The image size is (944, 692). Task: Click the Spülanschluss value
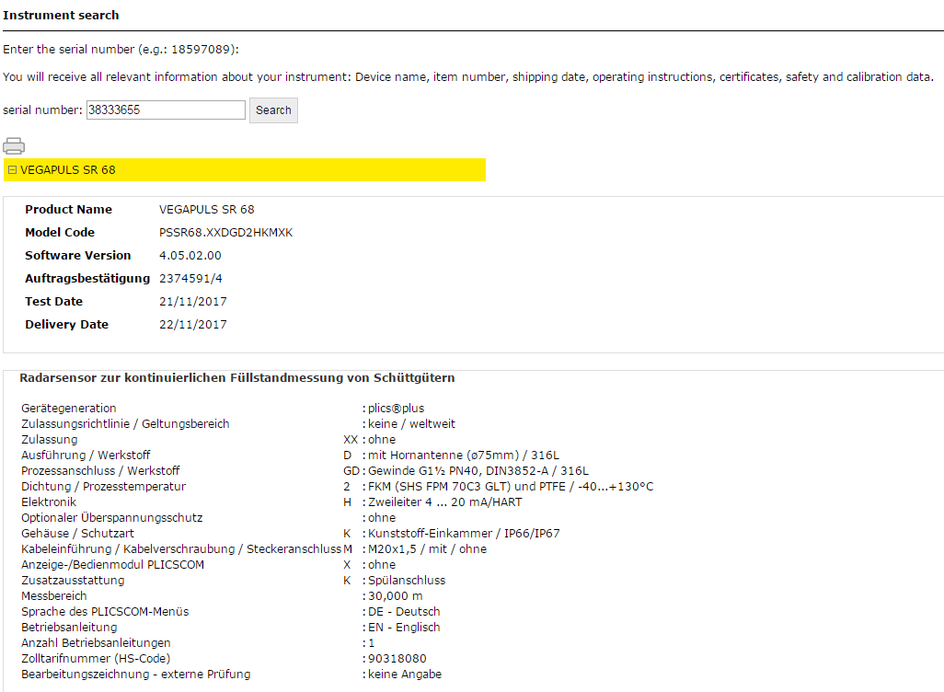coord(407,581)
